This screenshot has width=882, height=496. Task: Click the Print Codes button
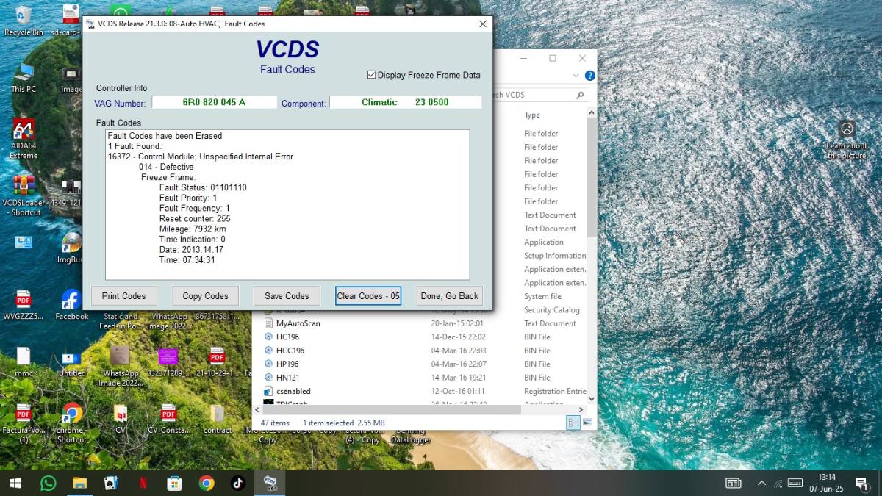123,295
